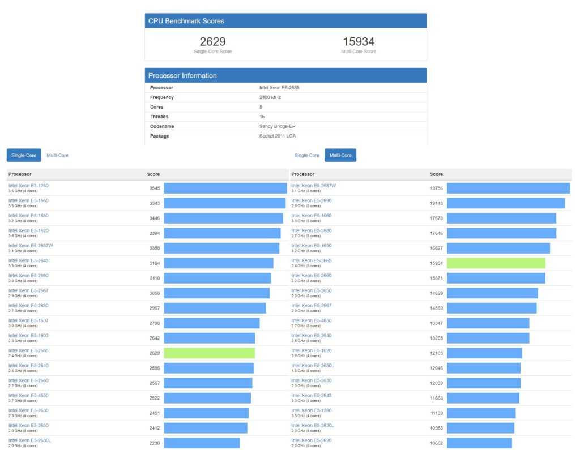This screenshot has width=580, height=450.
Task: Select the score value "2967"
Action: point(155,308)
